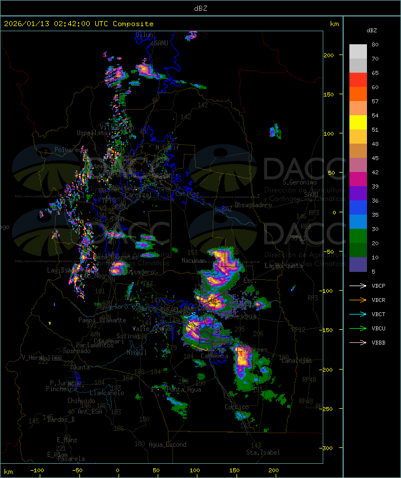Click the 'km' label at top right

334,24
